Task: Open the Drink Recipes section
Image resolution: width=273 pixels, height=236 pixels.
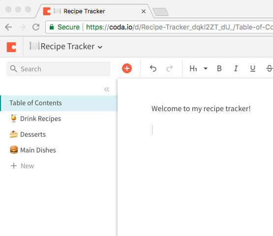Action: click(59, 118)
